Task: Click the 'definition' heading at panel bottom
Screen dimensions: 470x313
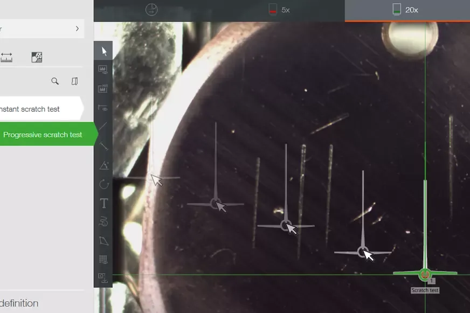Action: click(x=19, y=303)
